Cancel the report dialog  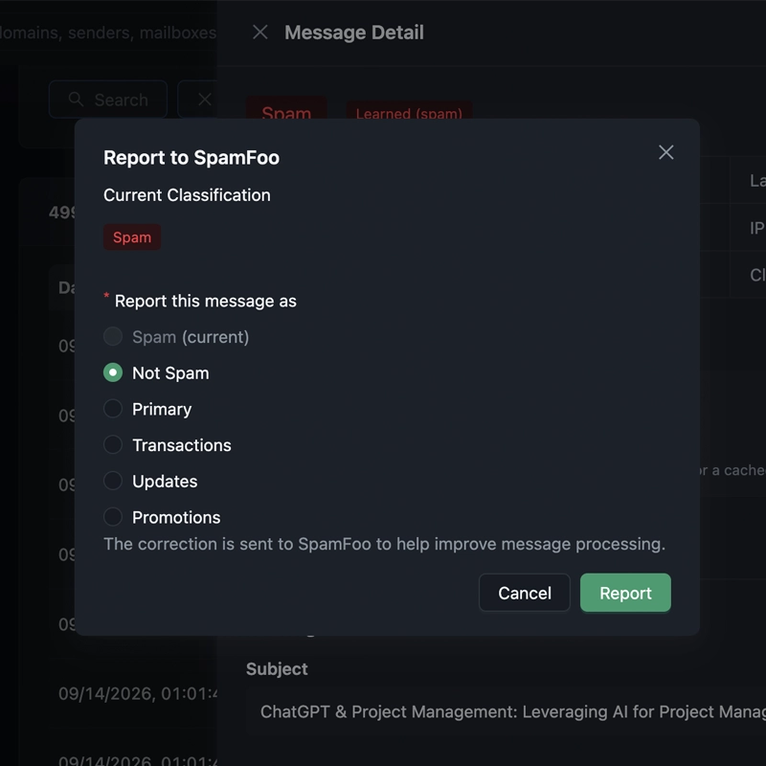(524, 593)
